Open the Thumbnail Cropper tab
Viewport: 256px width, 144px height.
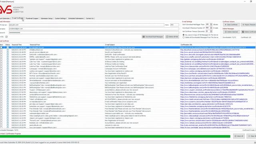point(32,18)
